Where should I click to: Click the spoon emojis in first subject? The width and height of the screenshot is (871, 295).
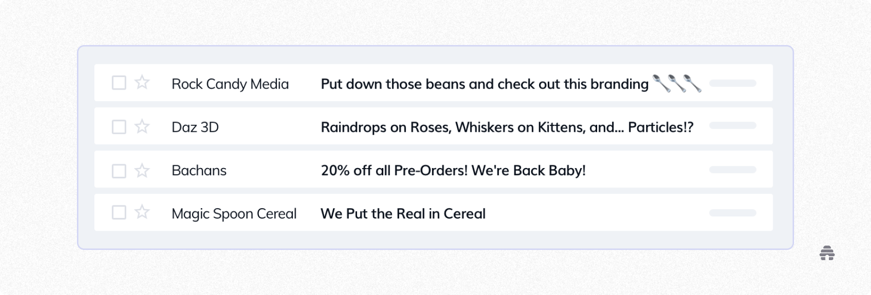click(x=676, y=83)
